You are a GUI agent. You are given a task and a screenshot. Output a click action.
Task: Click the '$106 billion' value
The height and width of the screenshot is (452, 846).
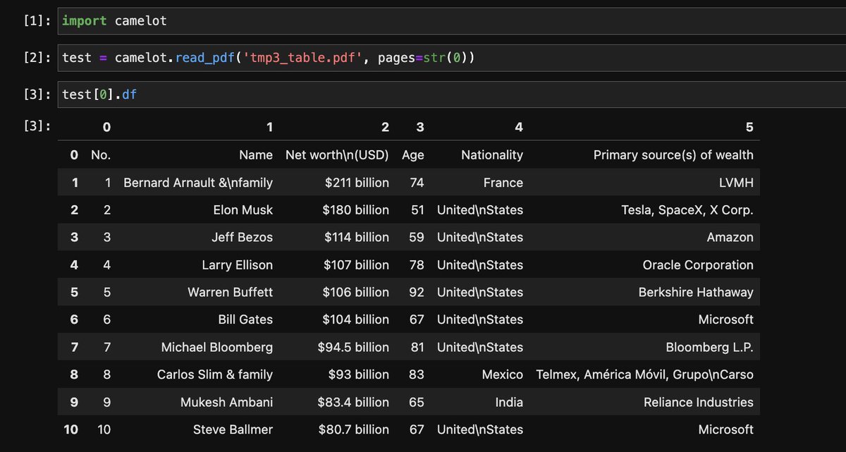coord(356,292)
